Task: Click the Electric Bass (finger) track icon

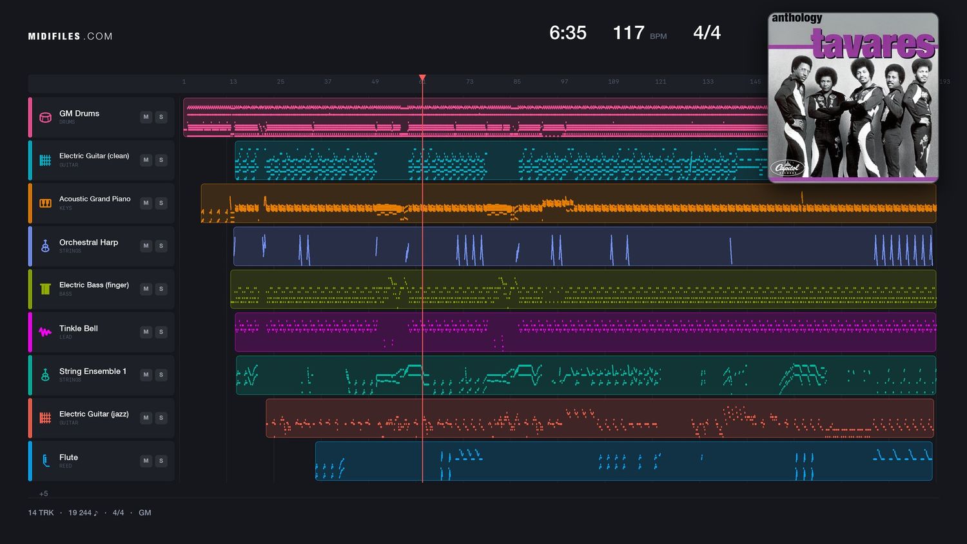Action: (x=45, y=289)
